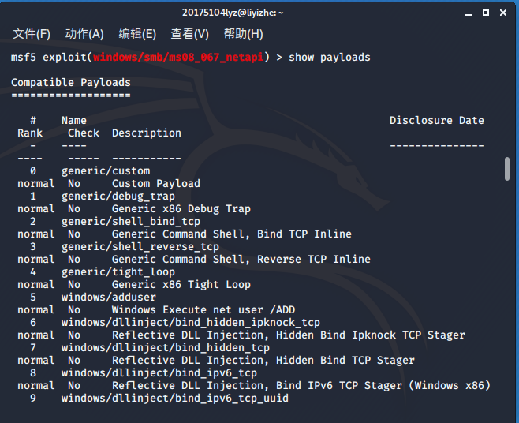
Task: Maximize the terminal window
Action: coord(486,13)
